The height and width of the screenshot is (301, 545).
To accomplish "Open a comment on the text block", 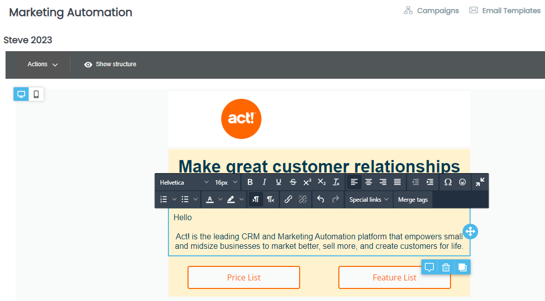I will point(429,267).
